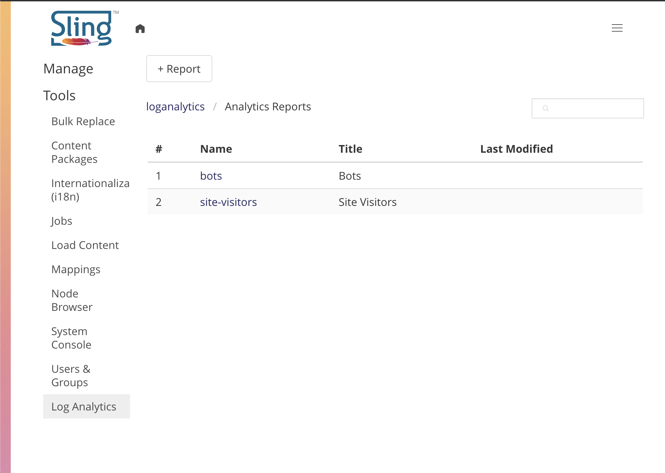Viewport: 665px width, 473px height.
Task: Open the loganalytics breadcrumb link
Action: point(175,107)
